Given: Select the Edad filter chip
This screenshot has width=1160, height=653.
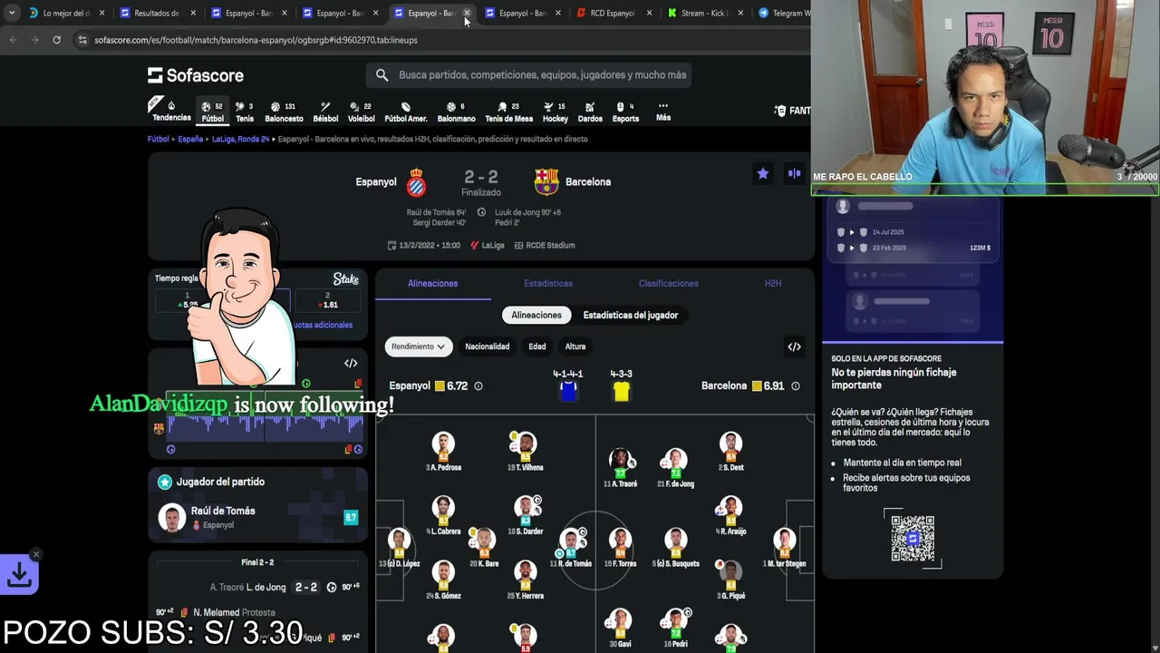Looking at the screenshot, I should tap(537, 346).
